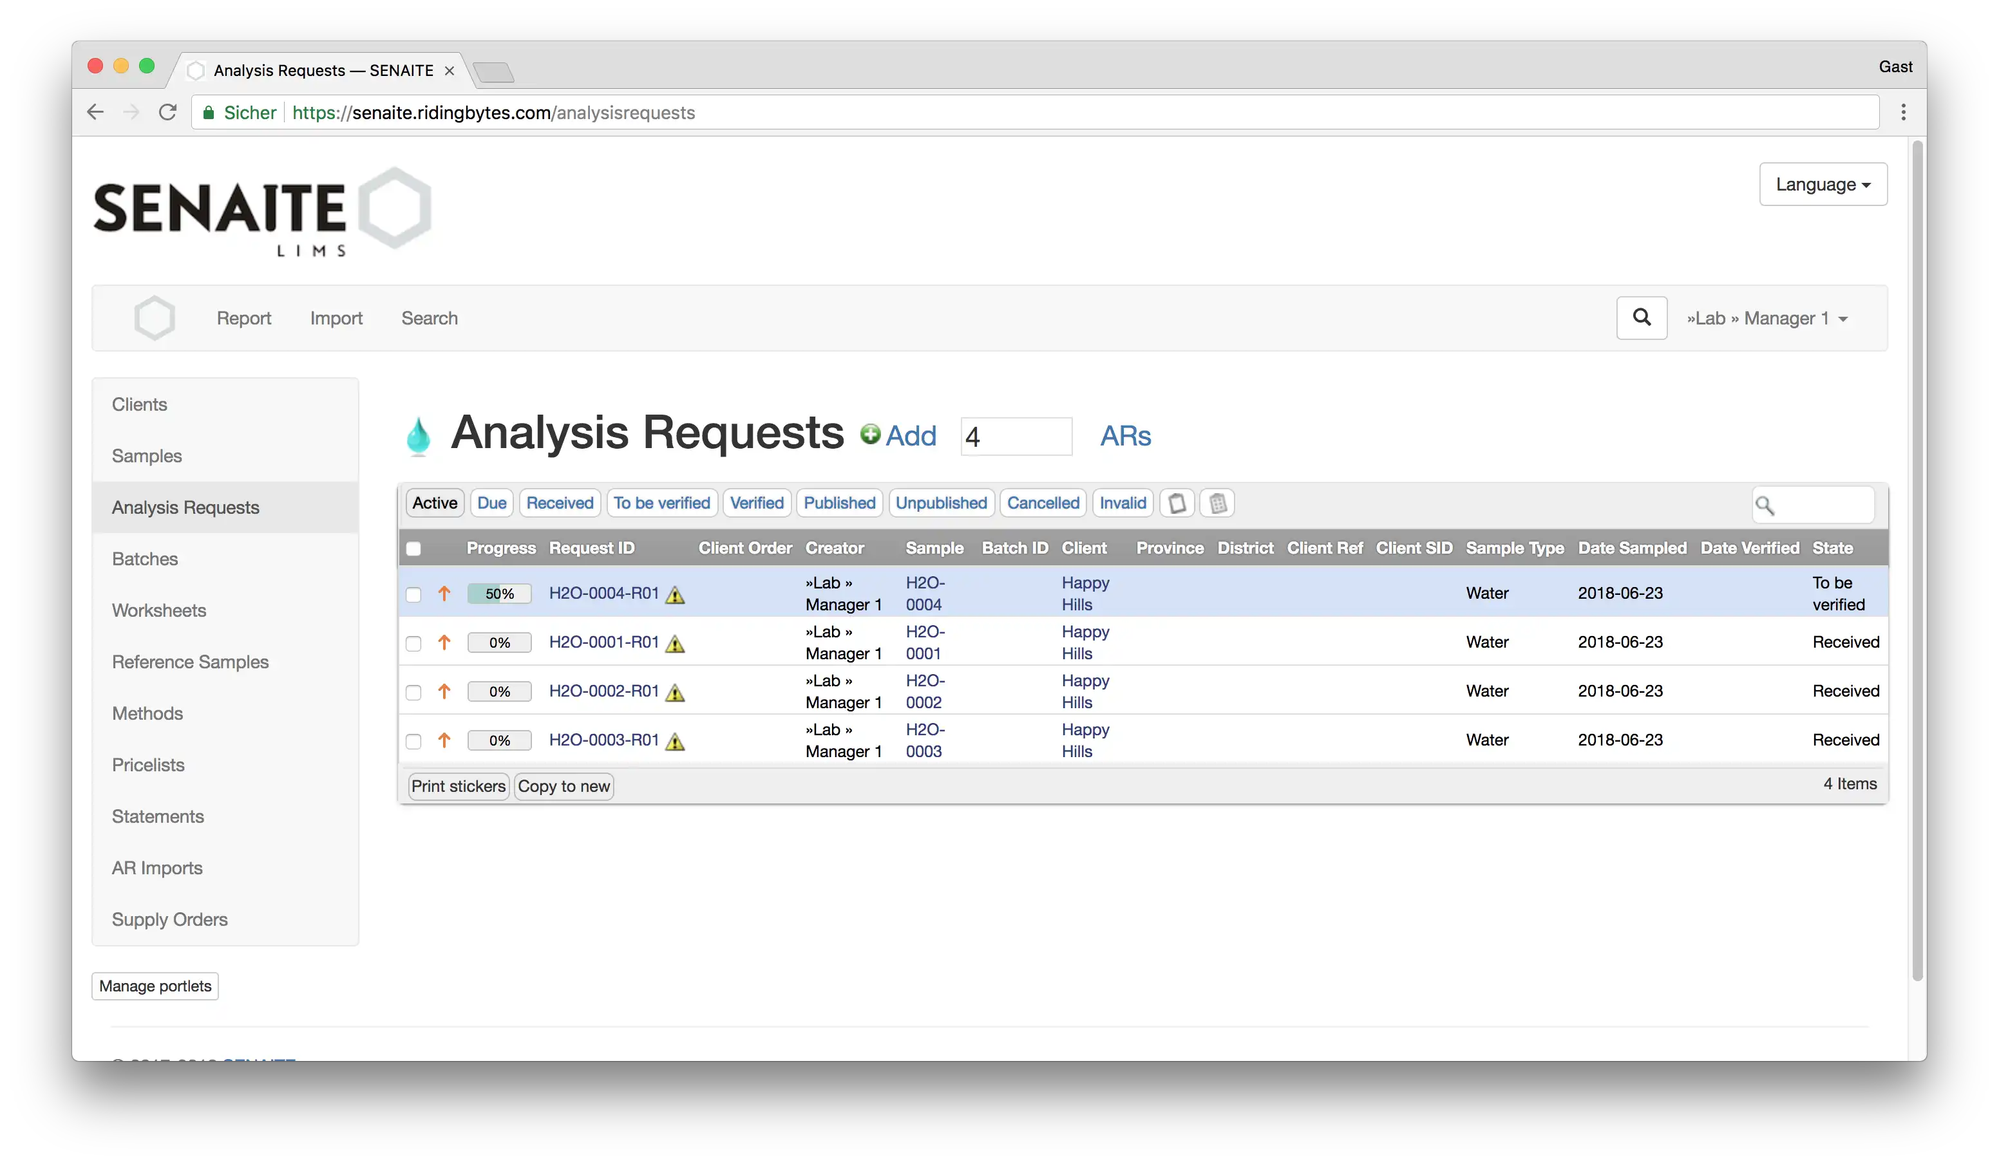
Task: Click the search magnifier icon top right
Action: pos(1643,317)
